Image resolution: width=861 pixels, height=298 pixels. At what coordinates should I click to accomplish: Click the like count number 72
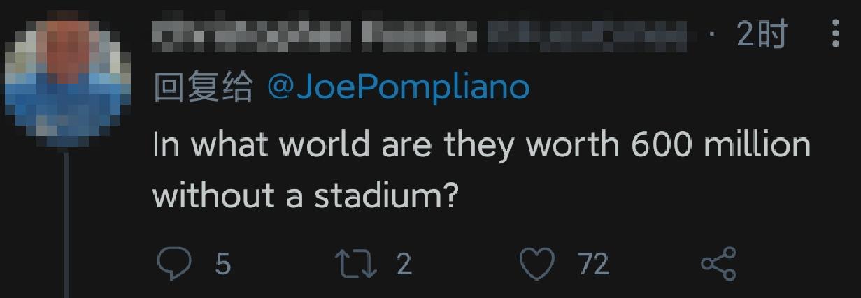(x=593, y=265)
